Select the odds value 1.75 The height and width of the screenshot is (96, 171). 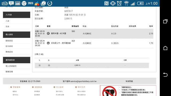pyautogui.click(x=151, y=43)
